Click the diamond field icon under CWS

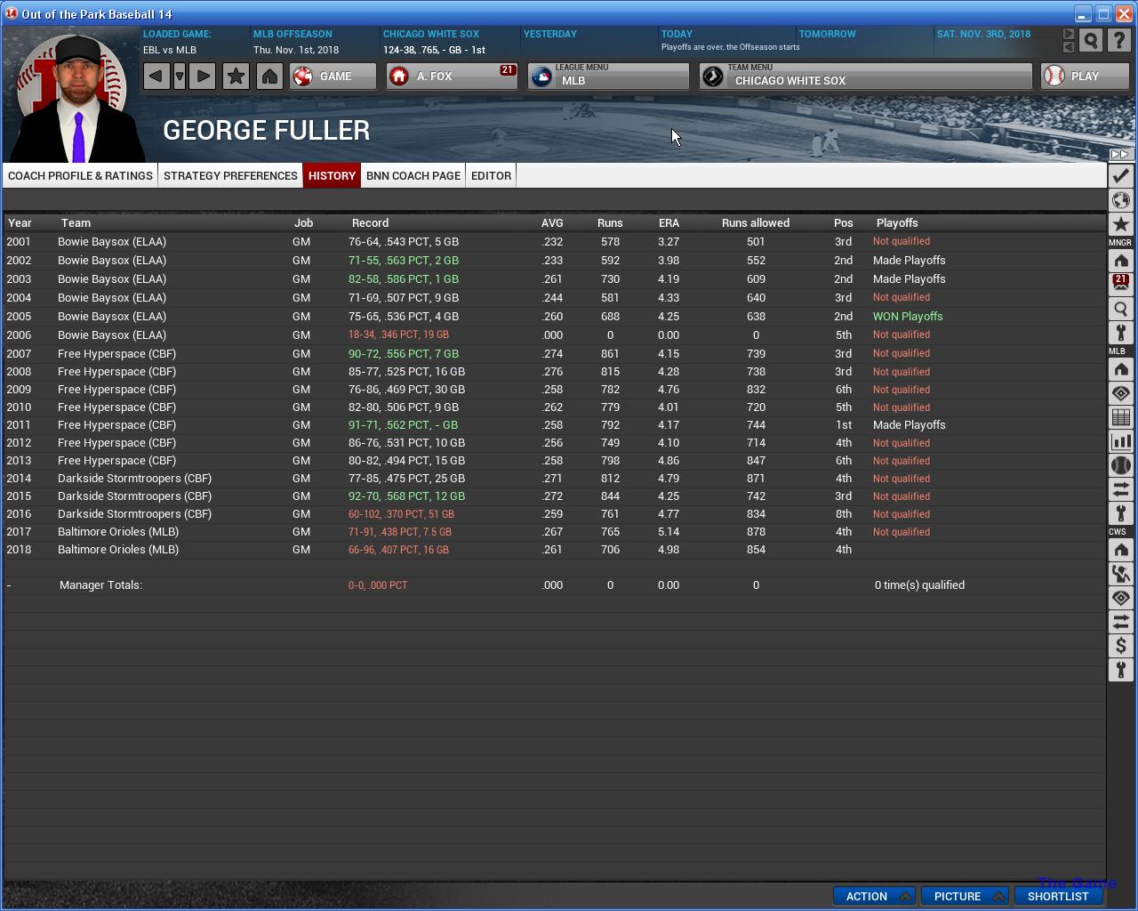[x=1120, y=598]
